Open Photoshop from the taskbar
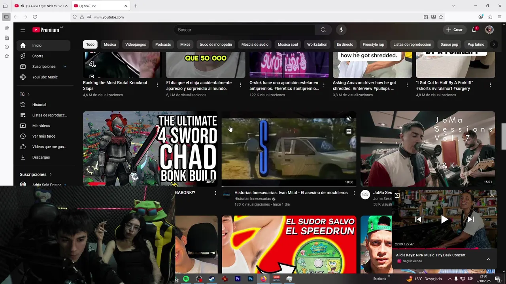The height and width of the screenshot is (284, 506). click(x=251, y=279)
